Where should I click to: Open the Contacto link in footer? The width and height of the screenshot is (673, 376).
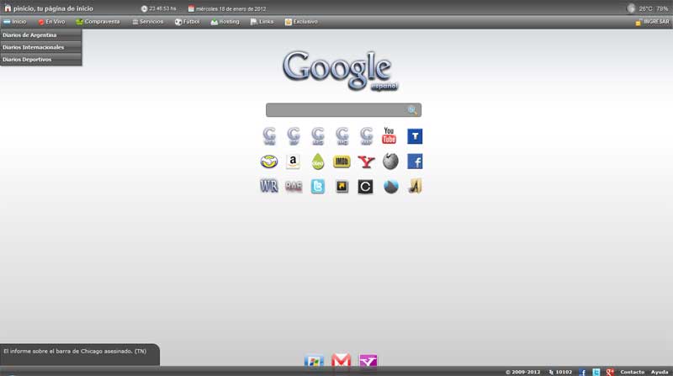(632, 372)
